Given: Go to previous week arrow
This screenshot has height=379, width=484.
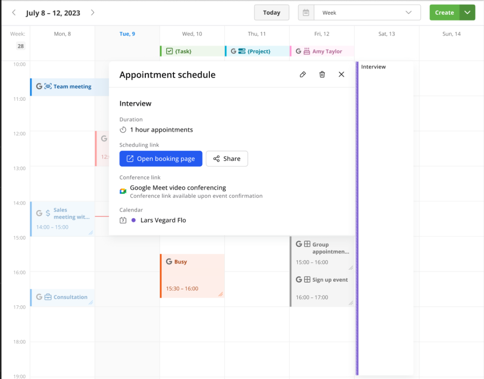Looking at the screenshot, I should click(14, 13).
